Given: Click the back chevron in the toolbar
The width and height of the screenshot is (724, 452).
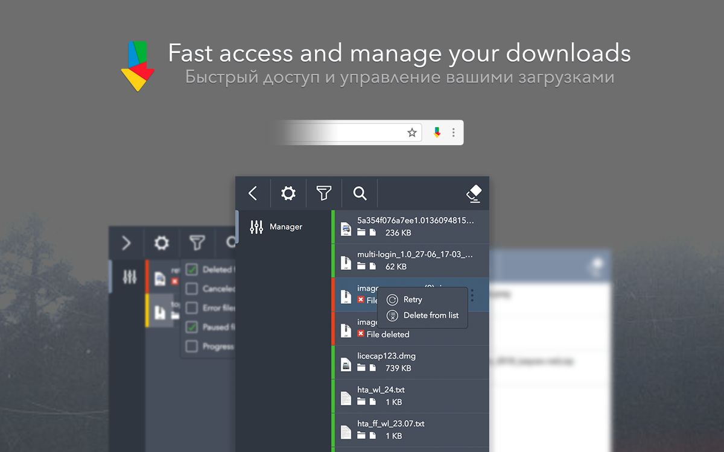Looking at the screenshot, I should coord(253,193).
